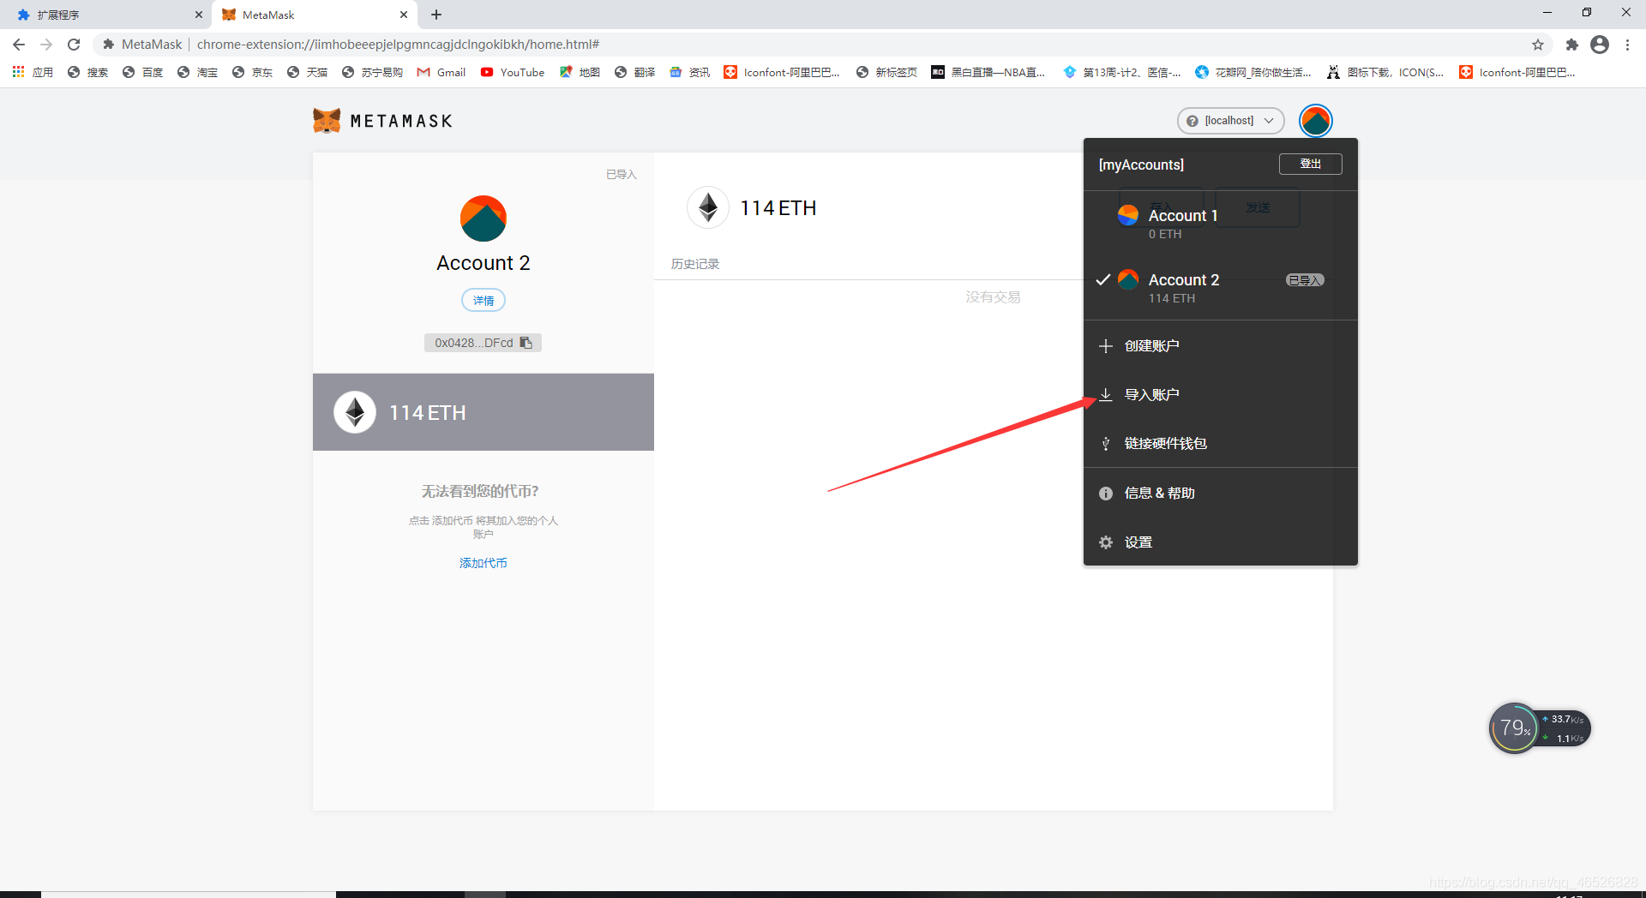Click the Account 1 avatar icon

[x=1128, y=215]
